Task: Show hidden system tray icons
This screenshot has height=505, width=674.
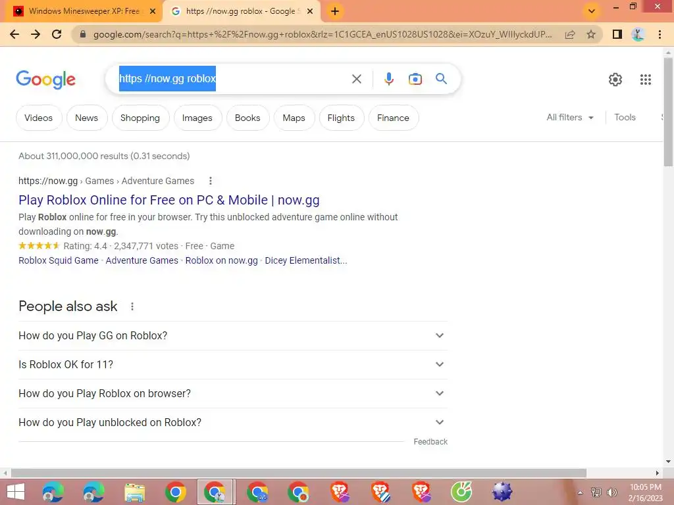Action: [580, 493]
